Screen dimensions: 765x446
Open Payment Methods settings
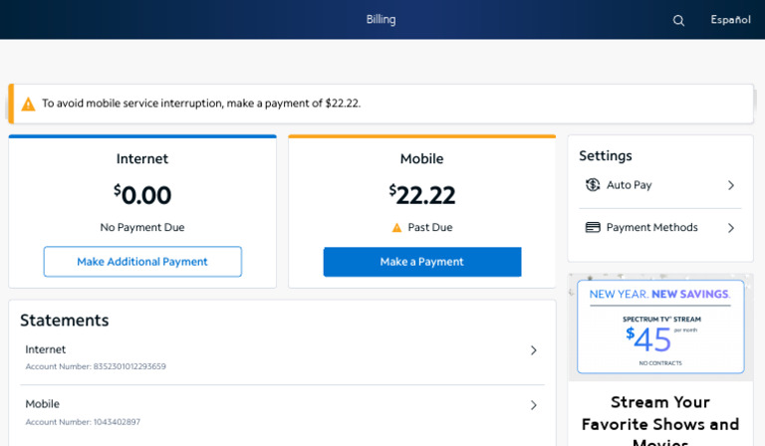(660, 228)
